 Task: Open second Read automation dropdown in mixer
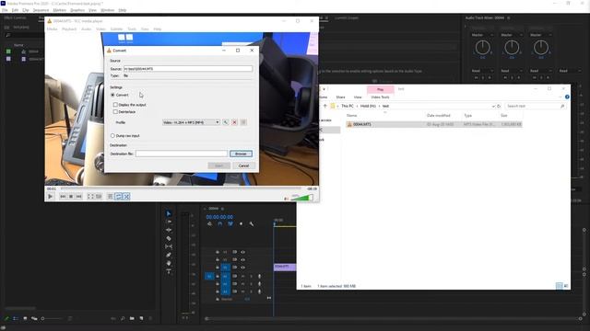pos(512,71)
